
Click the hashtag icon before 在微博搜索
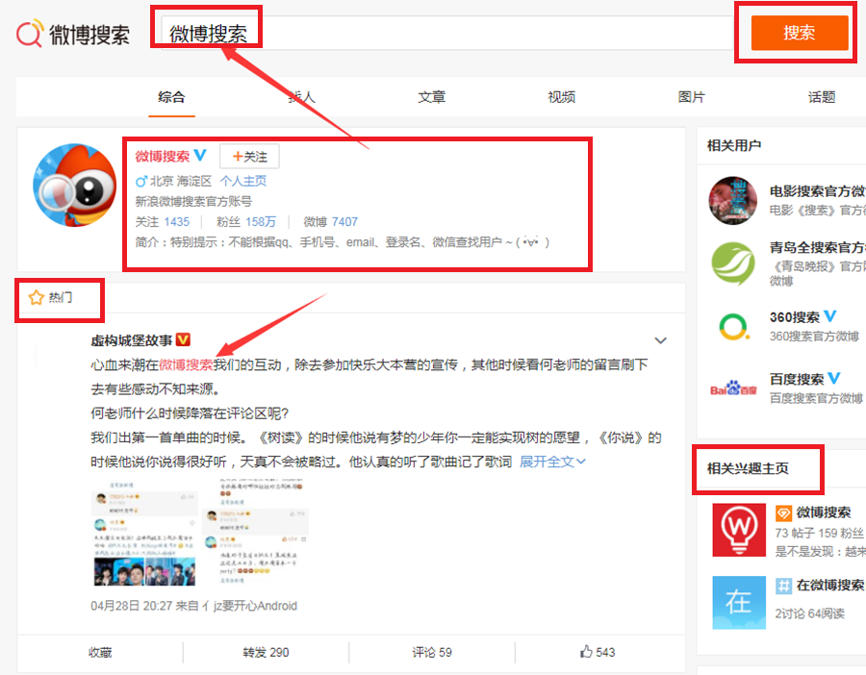click(x=783, y=586)
